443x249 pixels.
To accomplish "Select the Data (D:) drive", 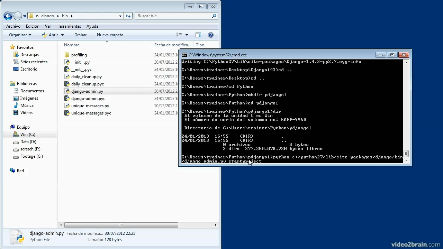I will (x=28, y=142).
